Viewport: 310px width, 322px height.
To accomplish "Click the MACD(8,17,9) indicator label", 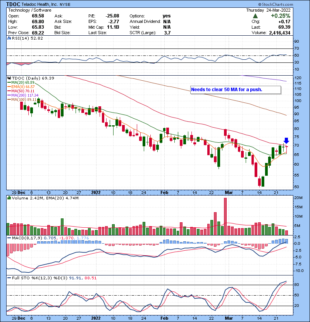I will point(27,238).
